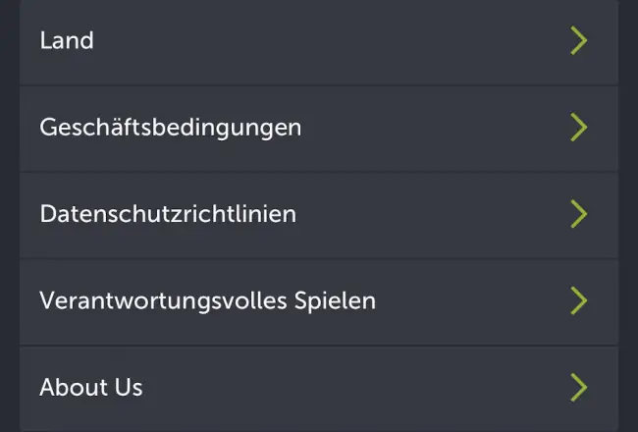Open the About Us menu item
Image resolution: width=638 pixels, height=432 pixels.
coord(319,389)
